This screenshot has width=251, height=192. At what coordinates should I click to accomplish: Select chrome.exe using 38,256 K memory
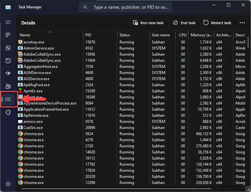132,152
